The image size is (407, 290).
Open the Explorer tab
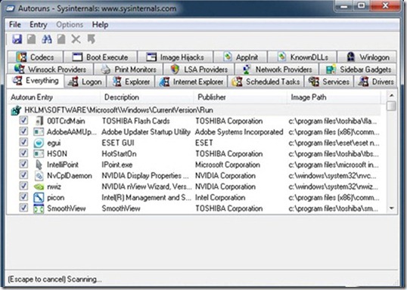pyautogui.click(x=131, y=82)
